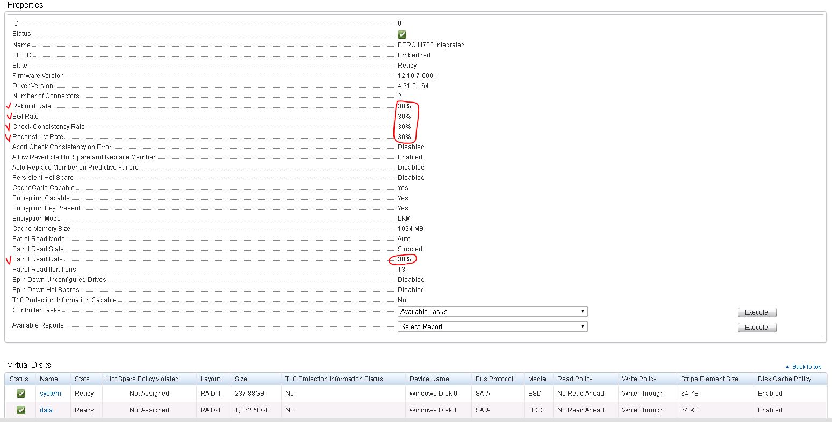Screen dimensions: 832x422
Task: Jump using the 'Back to top' link
Action: 806,367
